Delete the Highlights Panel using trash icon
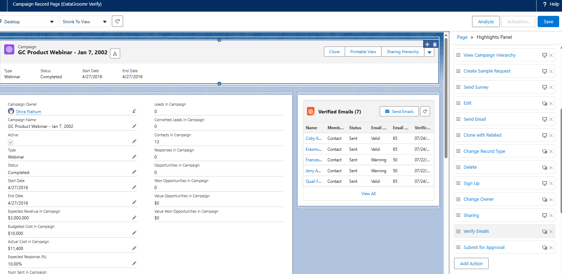Screen dimensions: 562x274 pyautogui.click(x=435, y=44)
